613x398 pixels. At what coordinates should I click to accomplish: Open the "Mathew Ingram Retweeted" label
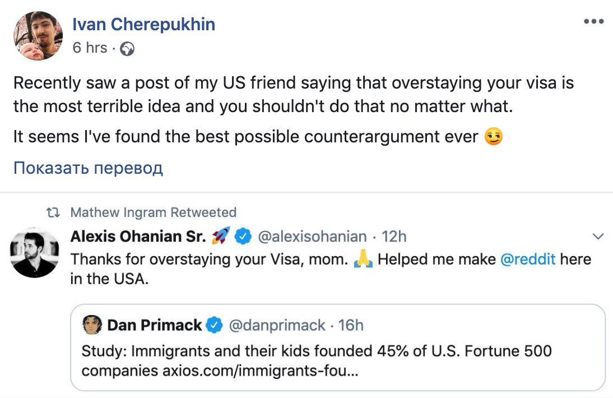pos(153,213)
